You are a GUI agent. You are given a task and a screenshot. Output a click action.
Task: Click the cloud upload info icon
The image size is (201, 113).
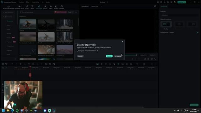pyautogui.click(x=97, y=51)
